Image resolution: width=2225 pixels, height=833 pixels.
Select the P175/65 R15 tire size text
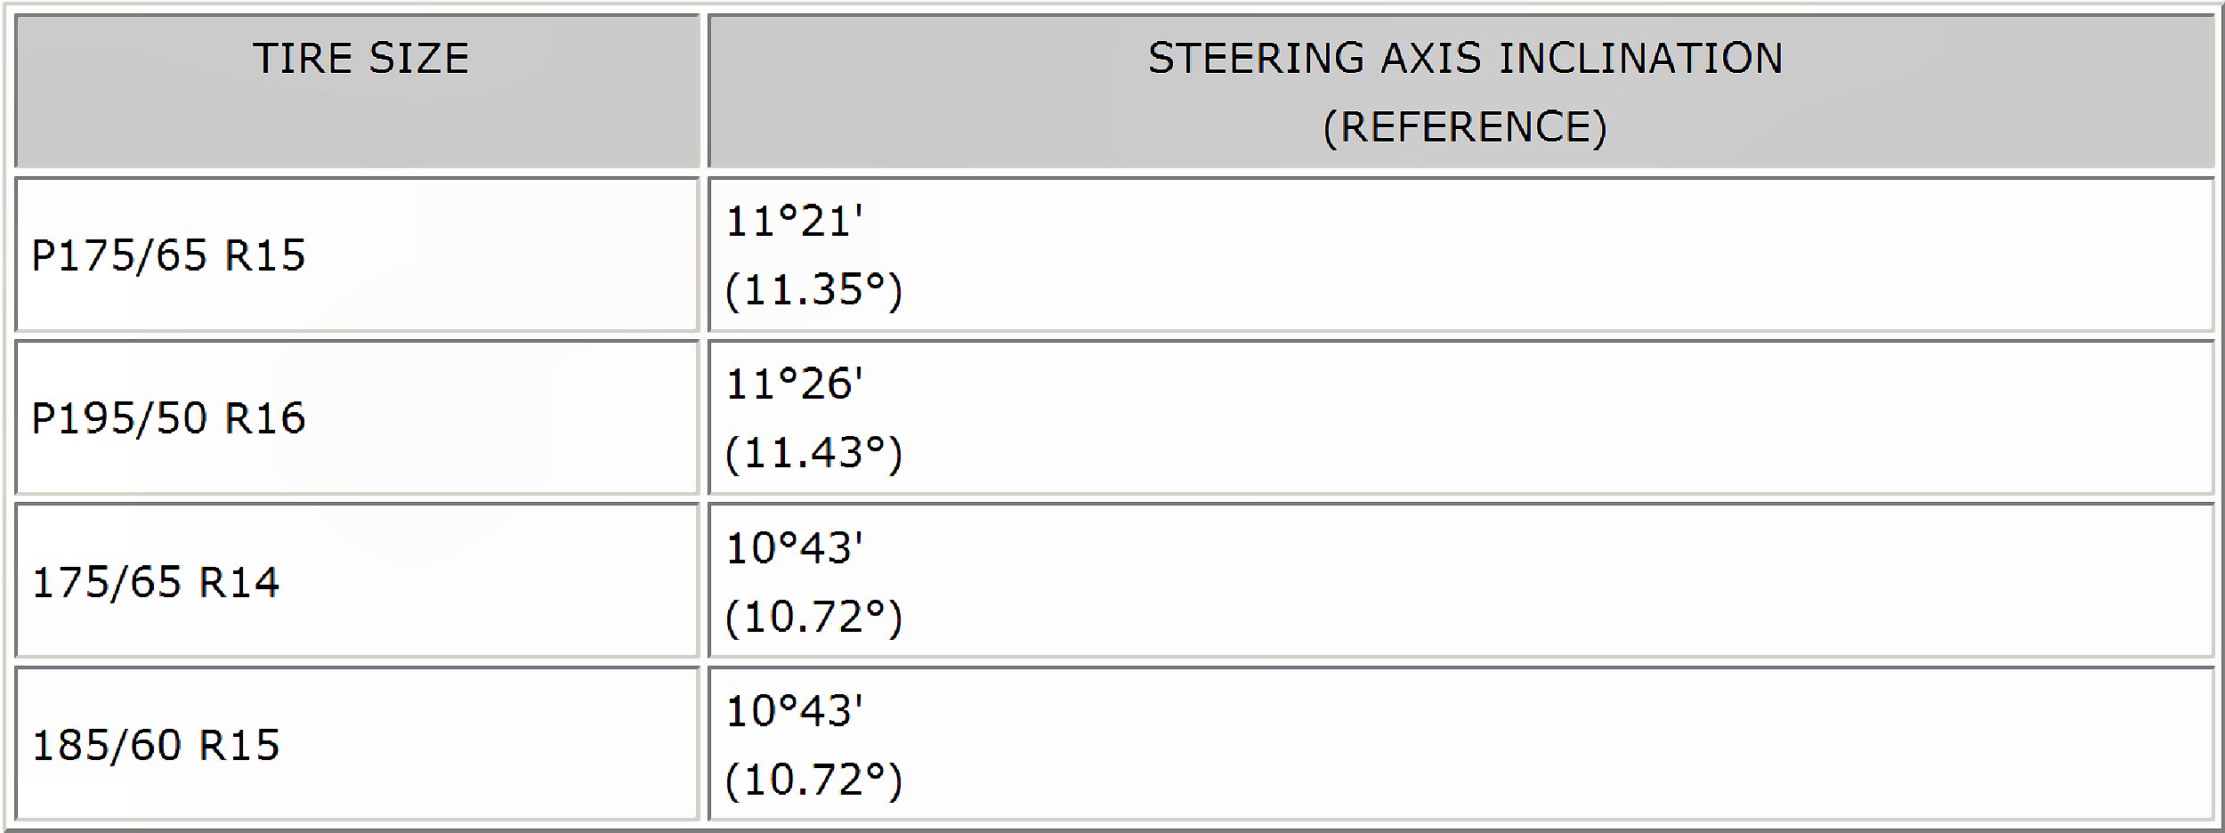[168, 255]
